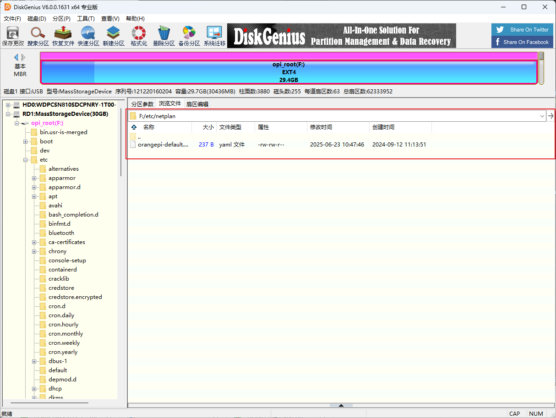Screen dimensions: 556x418
Task: Collapse the opi_root(F:) partition node
Action: tap(16, 123)
